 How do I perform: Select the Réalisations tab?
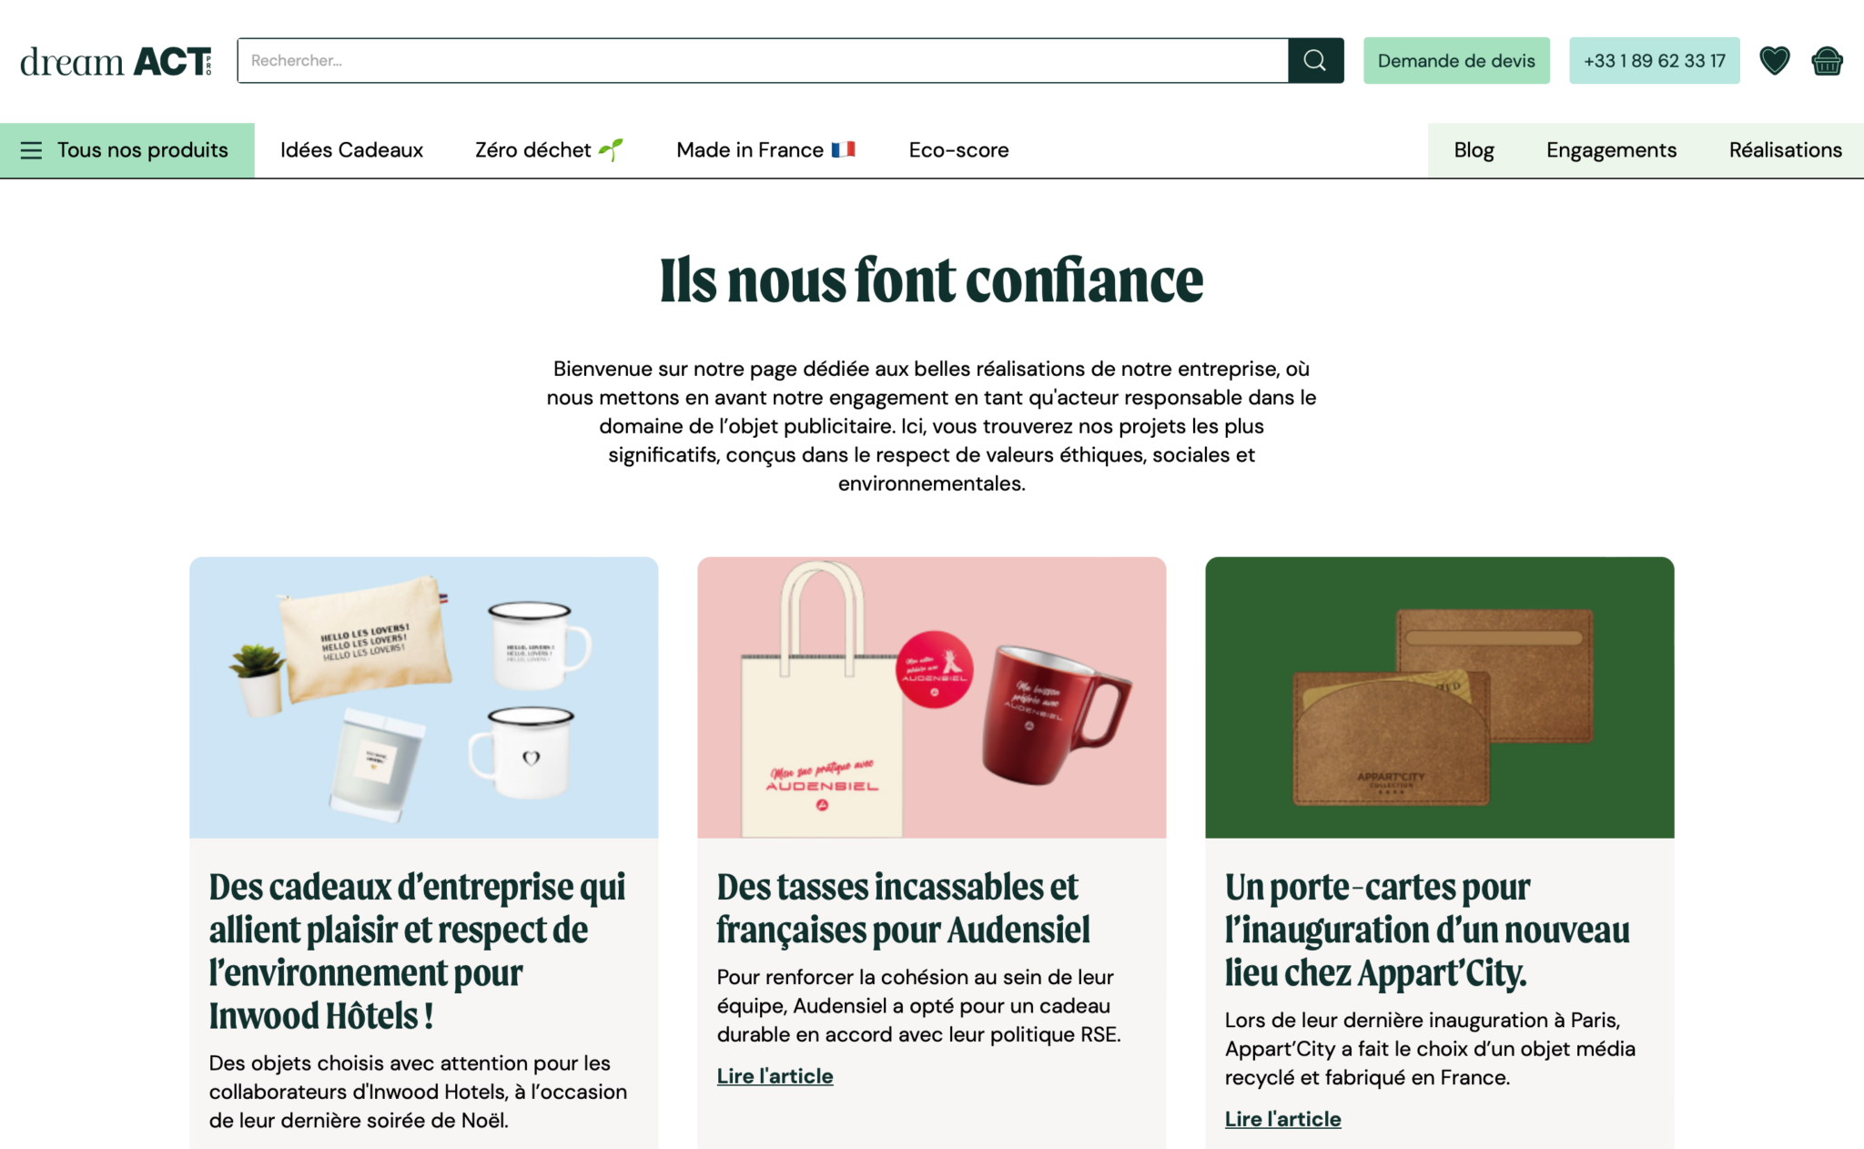(1785, 150)
